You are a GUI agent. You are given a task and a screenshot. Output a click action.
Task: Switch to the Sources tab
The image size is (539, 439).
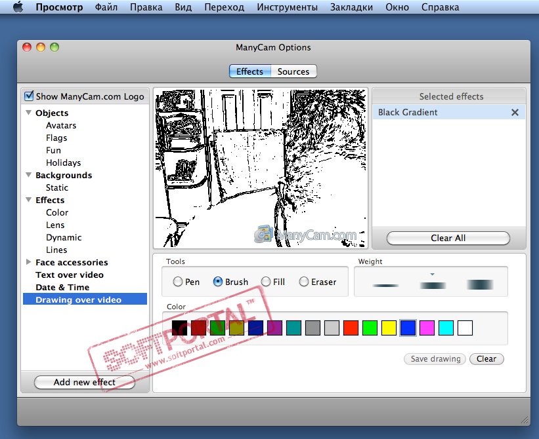point(293,71)
